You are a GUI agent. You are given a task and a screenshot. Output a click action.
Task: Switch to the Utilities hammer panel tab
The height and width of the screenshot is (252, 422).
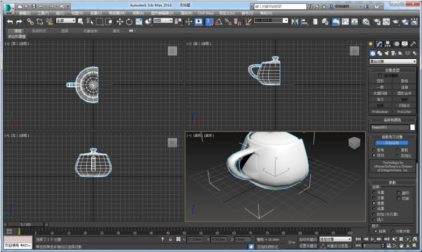click(x=413, y=43)
